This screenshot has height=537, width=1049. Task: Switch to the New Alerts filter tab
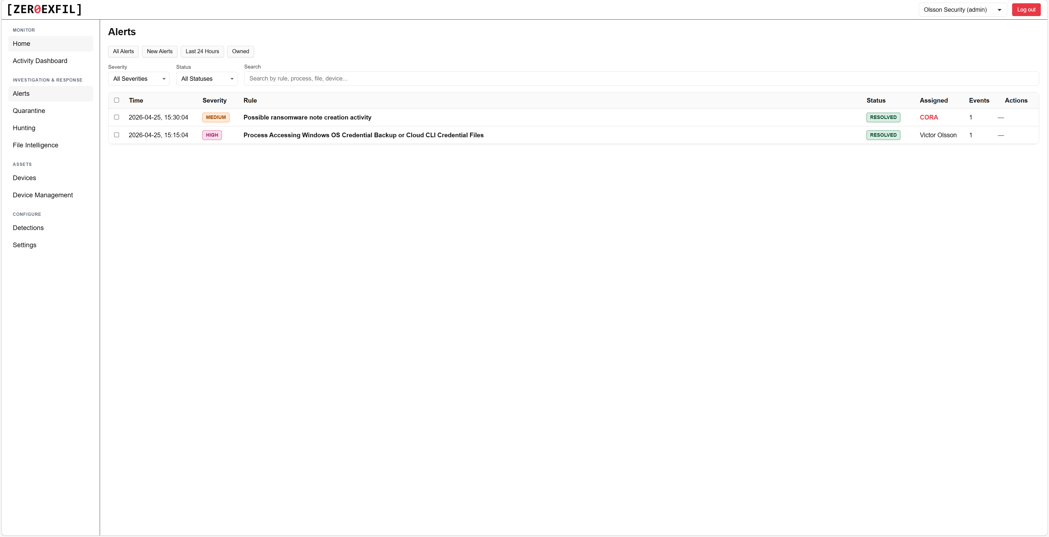(159, 51)
